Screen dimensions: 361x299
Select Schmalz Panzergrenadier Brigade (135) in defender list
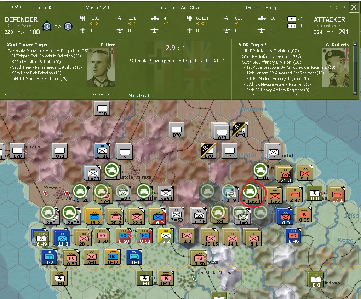click(x=48, y=51)
